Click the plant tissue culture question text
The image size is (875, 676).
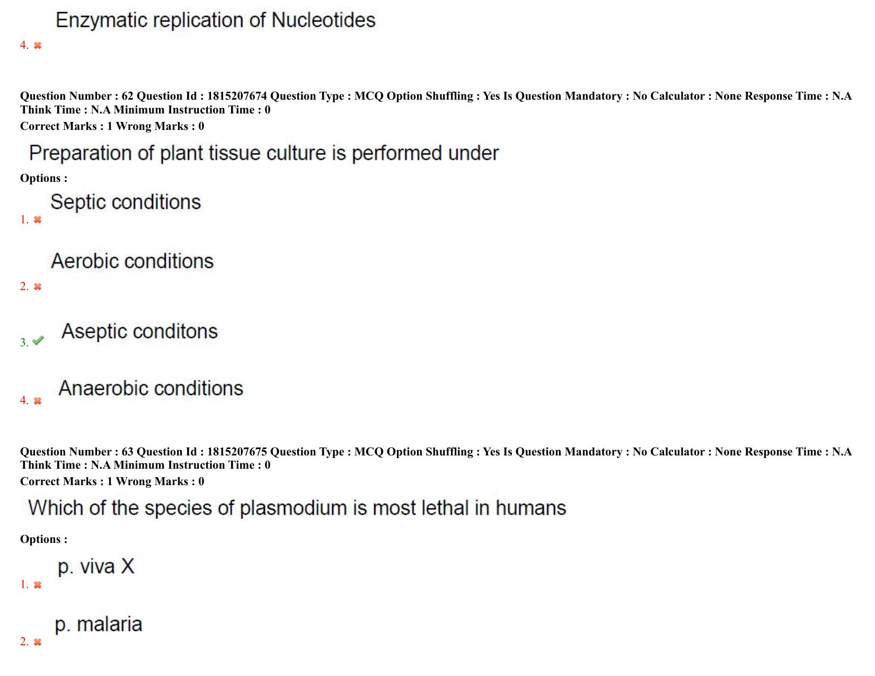(264, 153)
